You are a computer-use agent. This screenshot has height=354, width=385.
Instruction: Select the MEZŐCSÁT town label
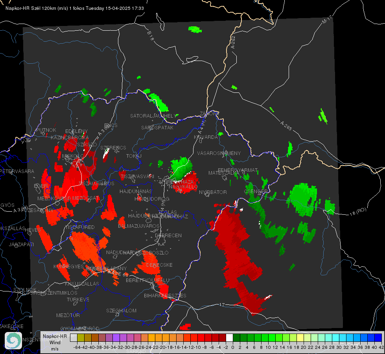click(x=85, y=198)
